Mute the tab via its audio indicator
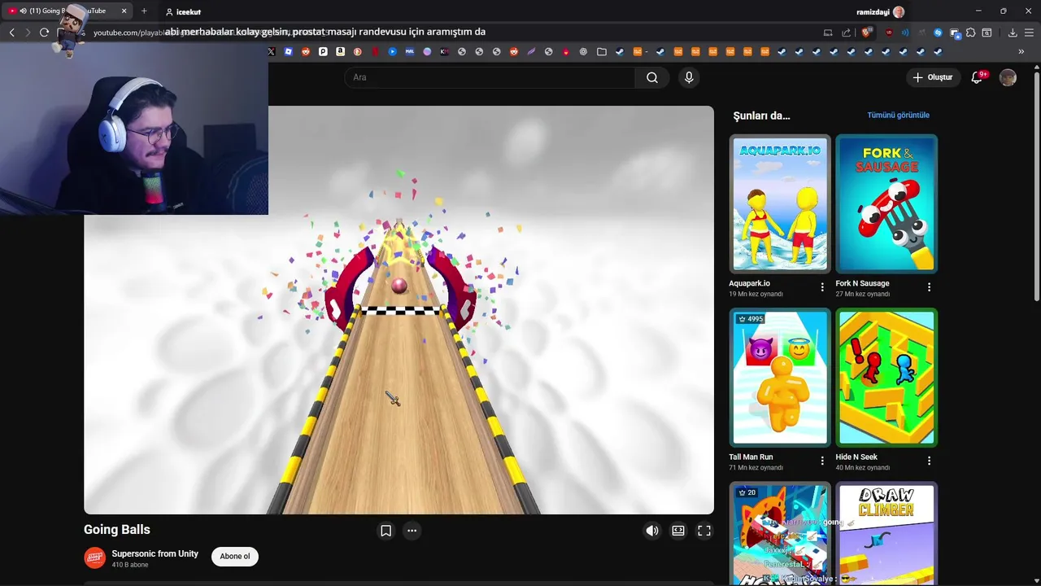The width and height of the screenshot is (1041, 586). tap(23, 11)
